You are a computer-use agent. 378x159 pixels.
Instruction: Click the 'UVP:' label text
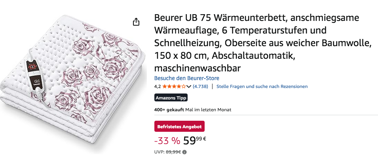click(x=160, y=152)
